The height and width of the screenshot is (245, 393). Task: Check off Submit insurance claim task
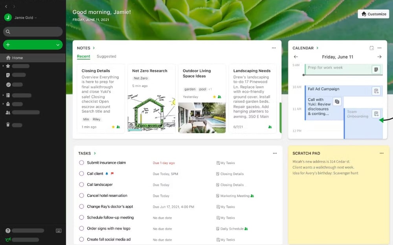[81, 163]
